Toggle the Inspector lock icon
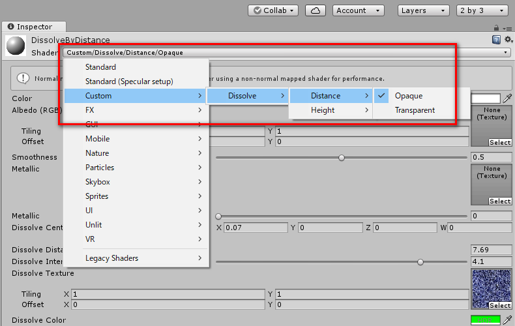Screen dimensions: 515x326 (496, 28)
